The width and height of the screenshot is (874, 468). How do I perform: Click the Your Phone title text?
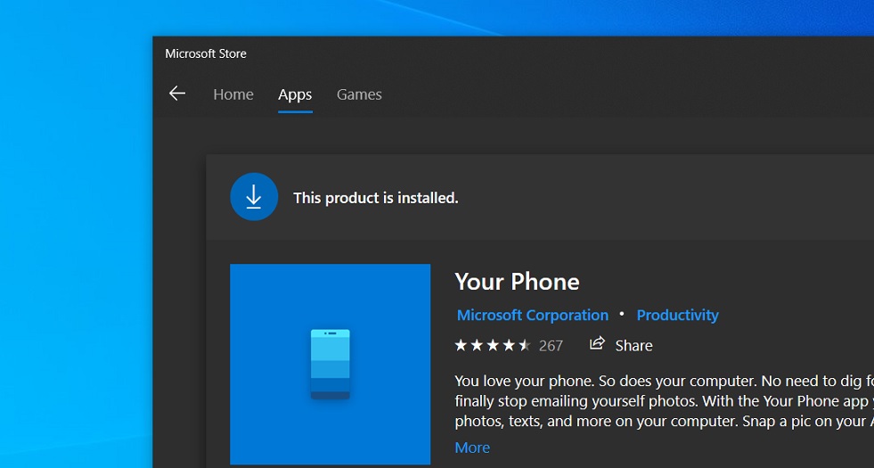(517, 282)
